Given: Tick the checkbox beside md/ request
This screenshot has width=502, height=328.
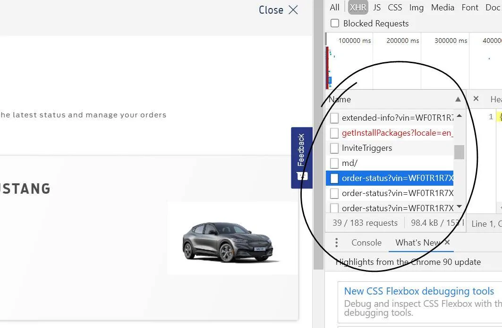Looking at the screenshot, I should pyautogui.click(x=334, y=163).
